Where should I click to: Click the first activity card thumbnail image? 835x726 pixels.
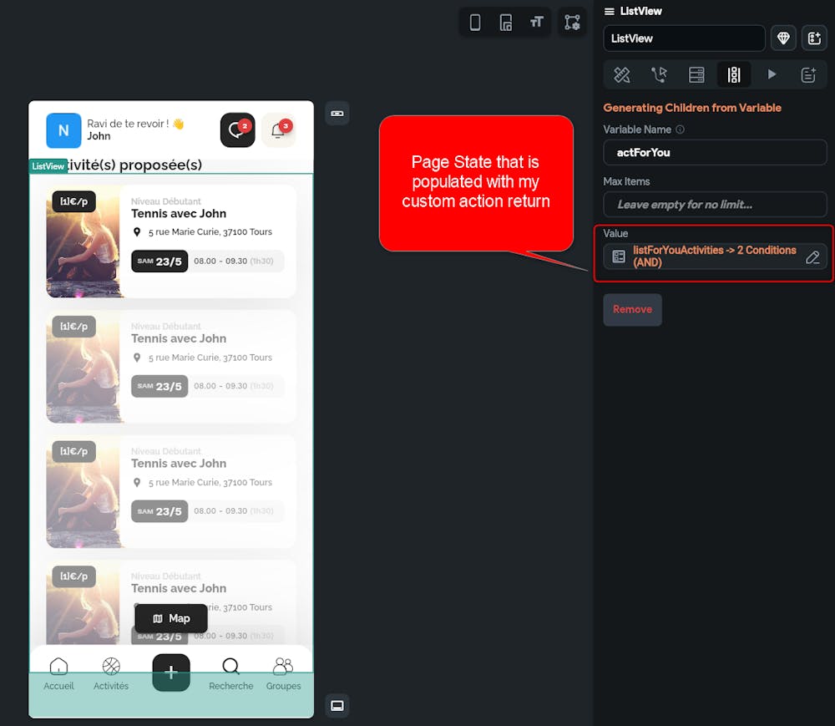[83, 241]
